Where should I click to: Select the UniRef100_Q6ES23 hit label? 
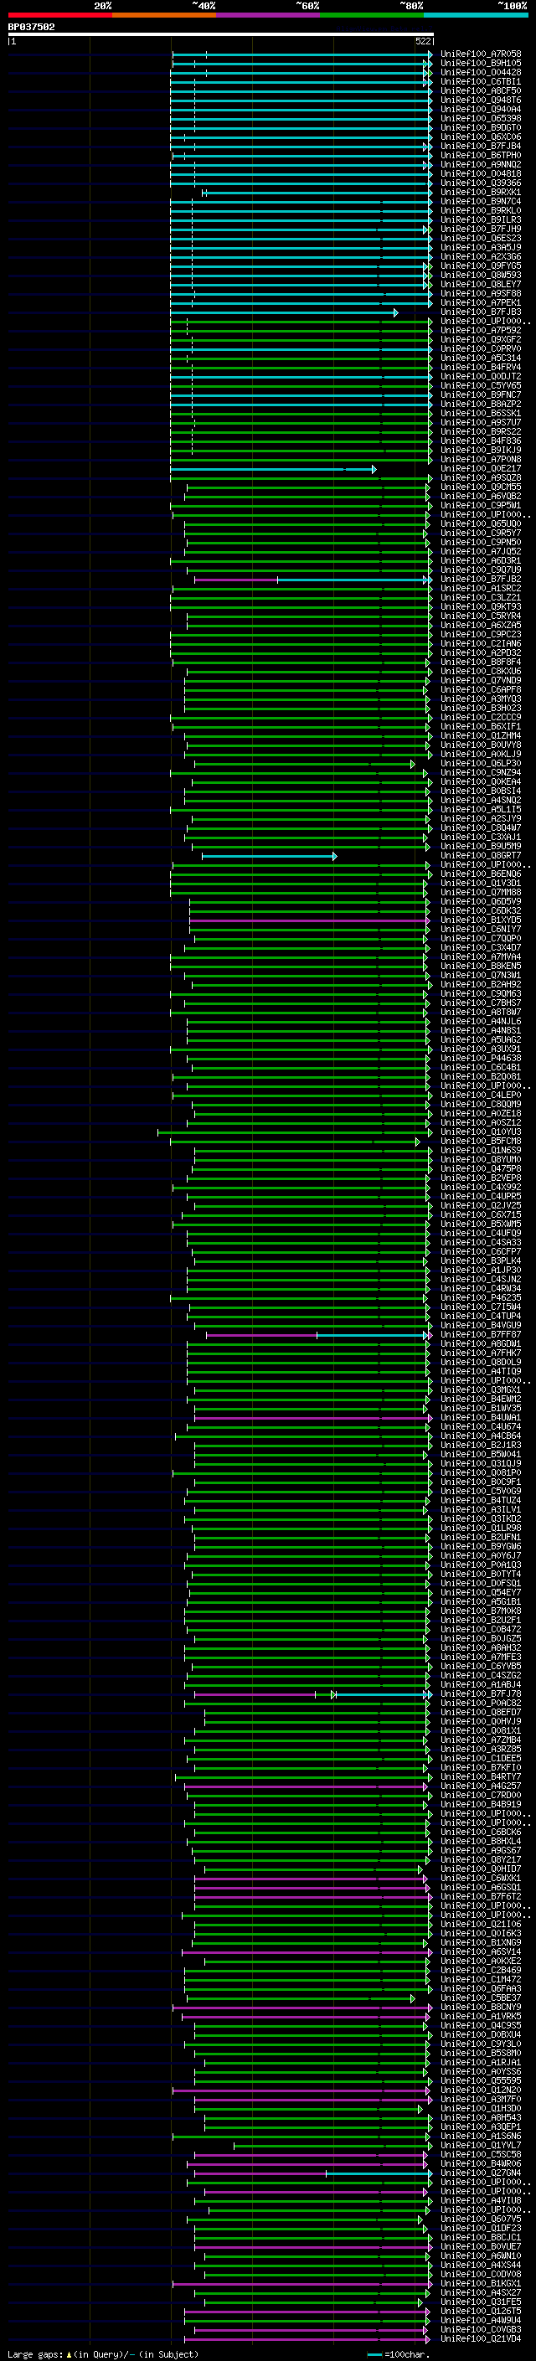click(481, 239)
